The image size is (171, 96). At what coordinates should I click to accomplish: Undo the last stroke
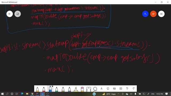tap(127, 89)
